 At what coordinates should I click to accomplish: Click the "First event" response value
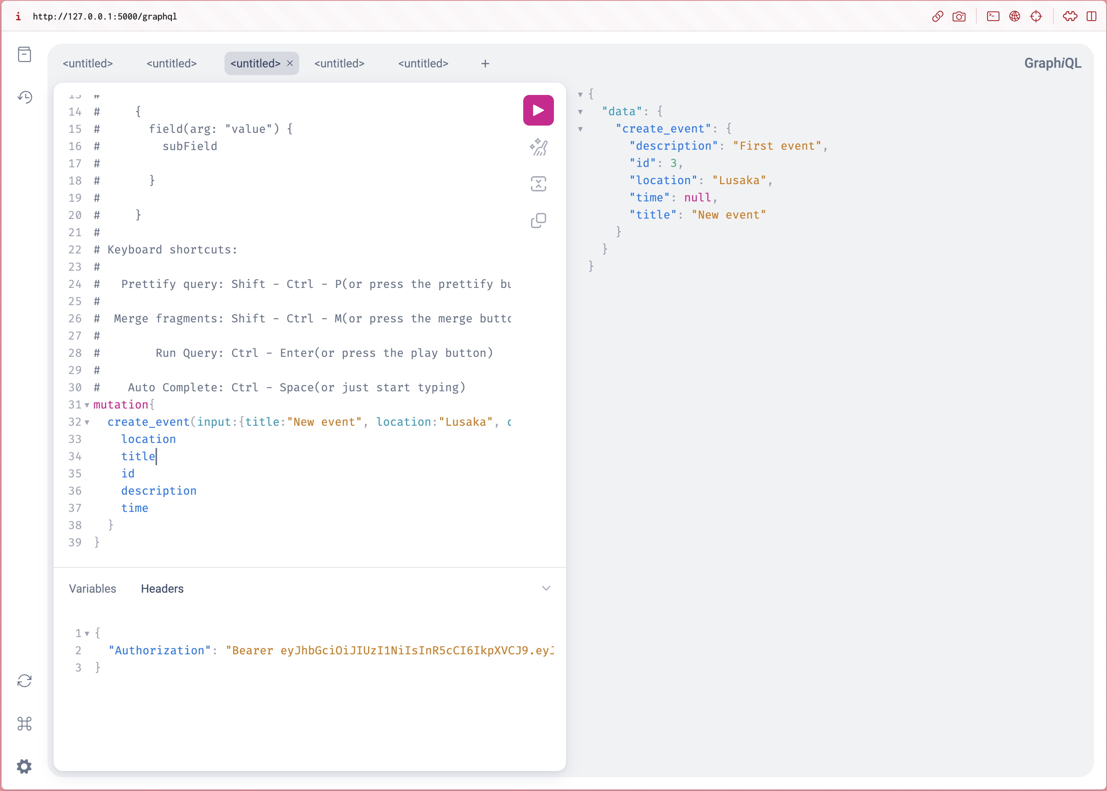click(x=777, y=145)
